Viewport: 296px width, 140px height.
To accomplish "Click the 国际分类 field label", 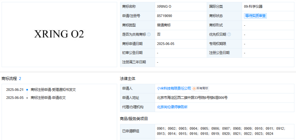I will 216,7.
